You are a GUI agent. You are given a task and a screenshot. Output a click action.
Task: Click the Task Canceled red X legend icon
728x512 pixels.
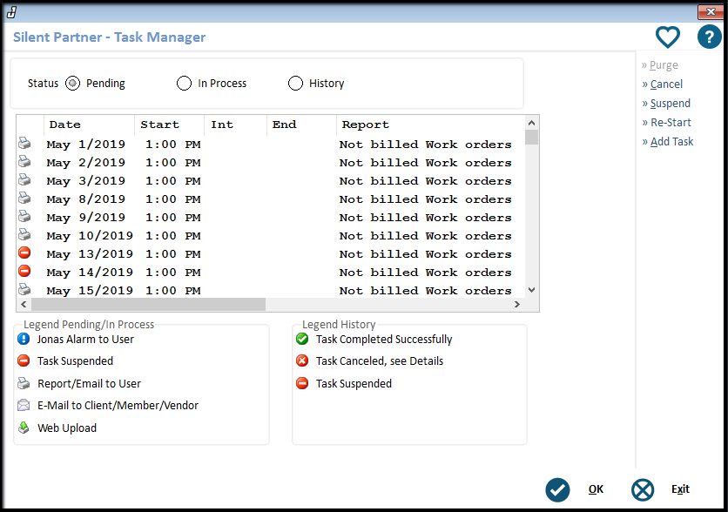[302, 360]
